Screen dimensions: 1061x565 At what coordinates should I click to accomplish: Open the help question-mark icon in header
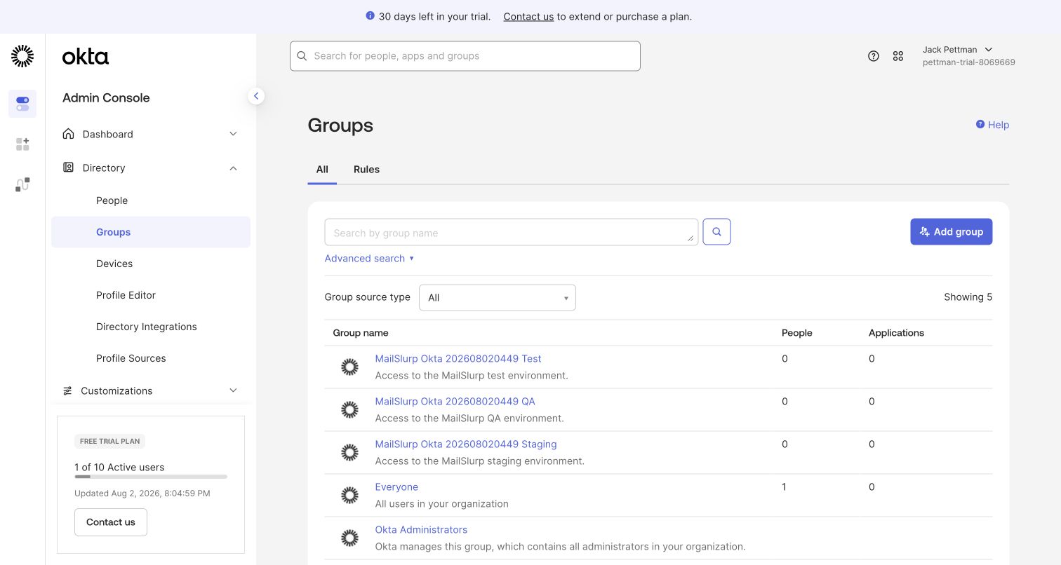874,56
